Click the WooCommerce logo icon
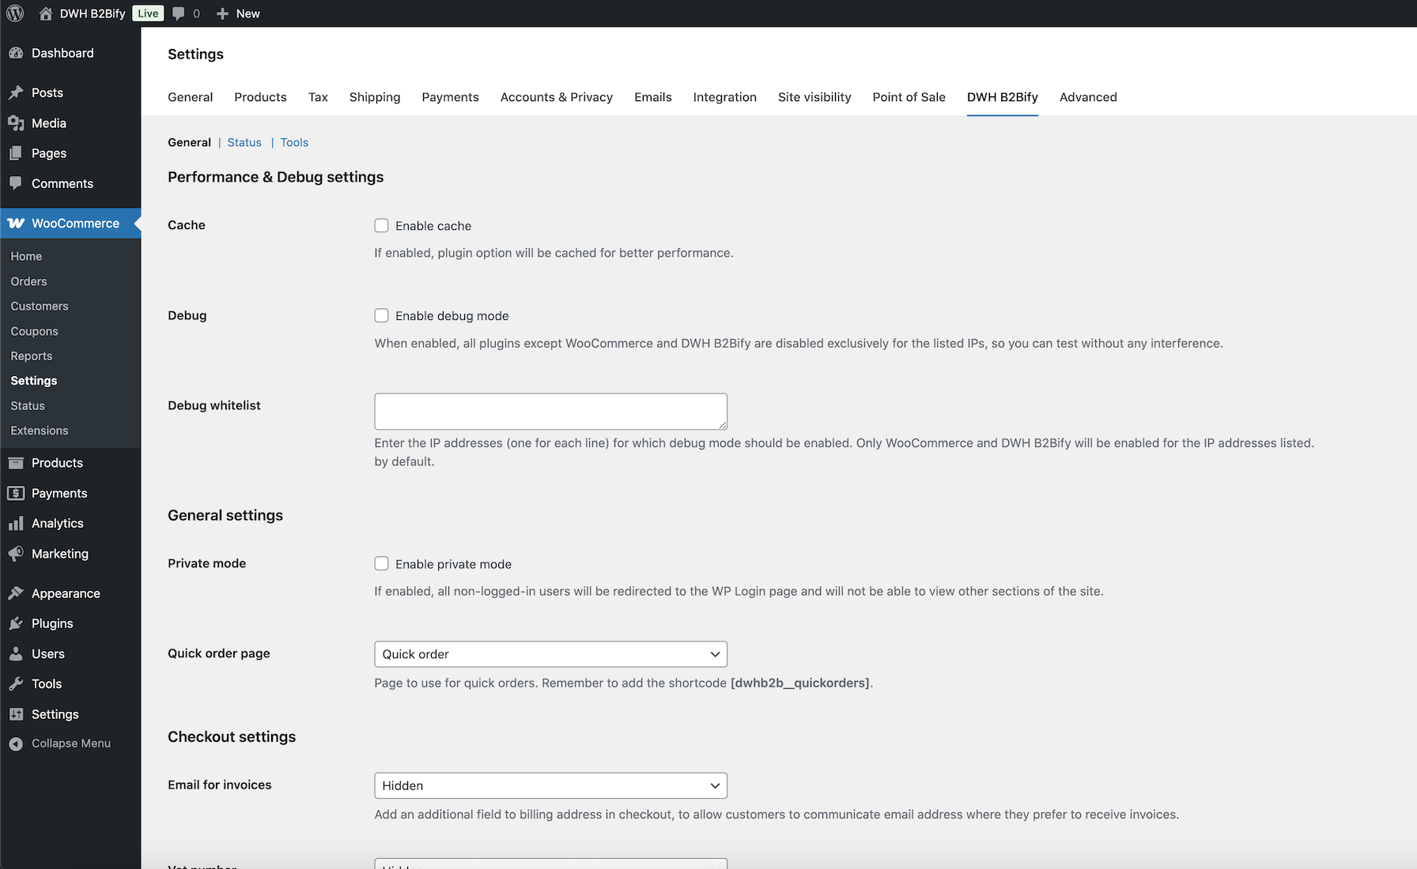 click(x=16, y=224)
